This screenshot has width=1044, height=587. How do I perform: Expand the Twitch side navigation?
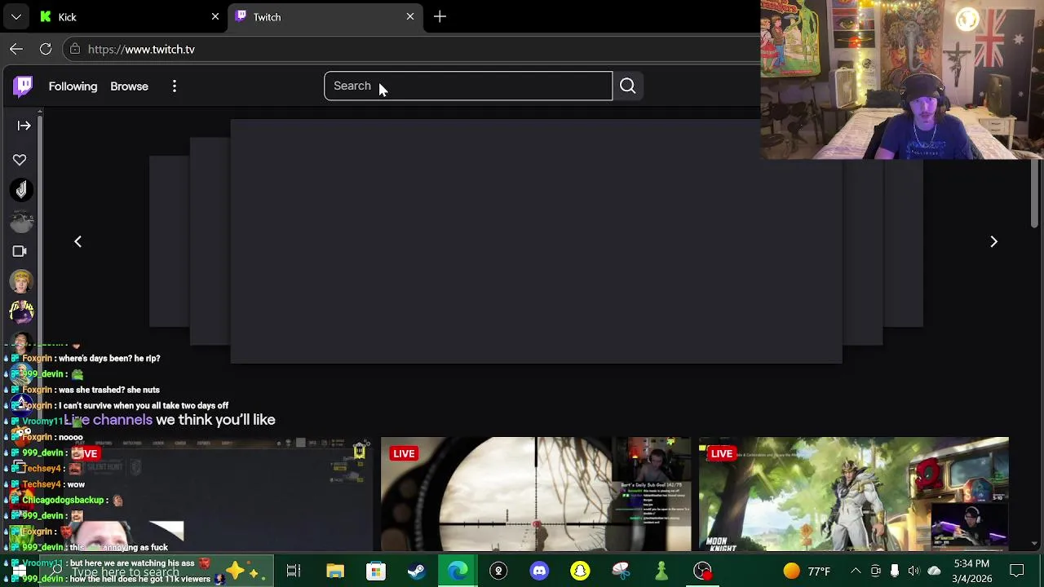point(24,126)
